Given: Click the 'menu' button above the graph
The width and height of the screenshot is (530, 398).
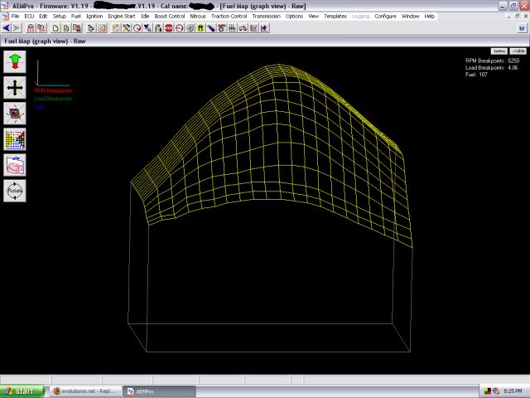Looking at the screenshot, I should pos(499,51).
